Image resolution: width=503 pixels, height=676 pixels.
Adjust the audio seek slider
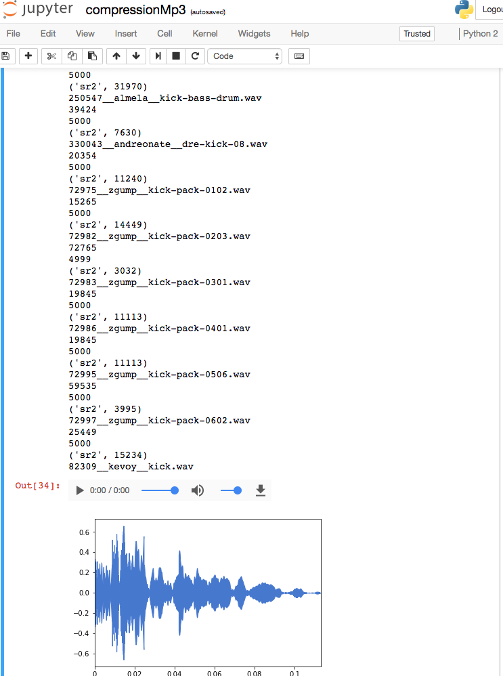[160, 490]
